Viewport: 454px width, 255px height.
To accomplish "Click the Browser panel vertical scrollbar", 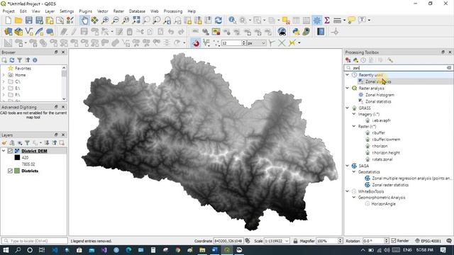I will 64,83.
